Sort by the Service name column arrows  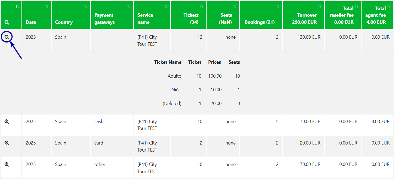(165, 6)
